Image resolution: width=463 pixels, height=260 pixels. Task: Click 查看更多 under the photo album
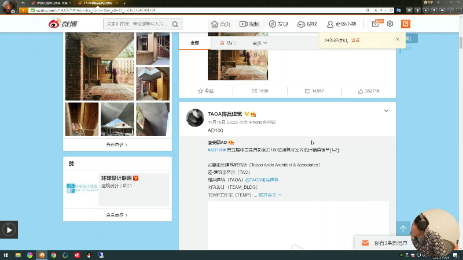[117, 145]
